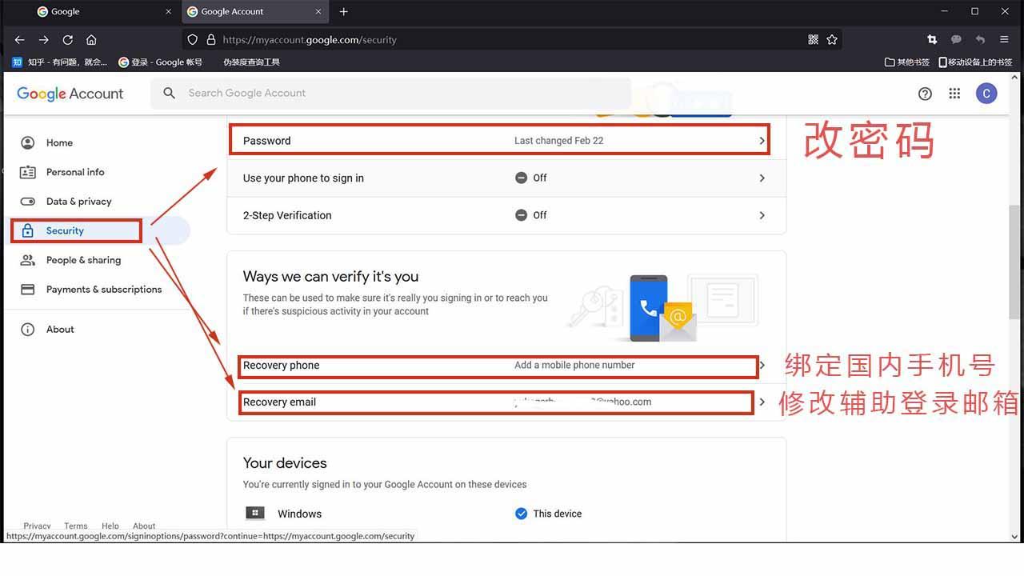
Task: Open People & sharing section
Action: 83,260
